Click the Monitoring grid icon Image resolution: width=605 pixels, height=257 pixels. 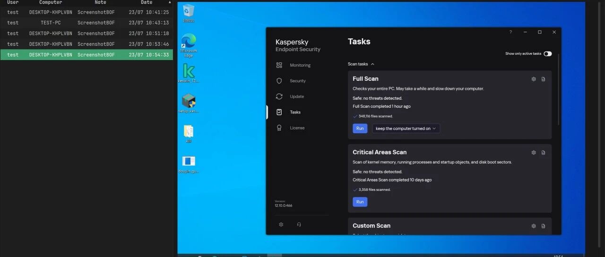point(279,65)
